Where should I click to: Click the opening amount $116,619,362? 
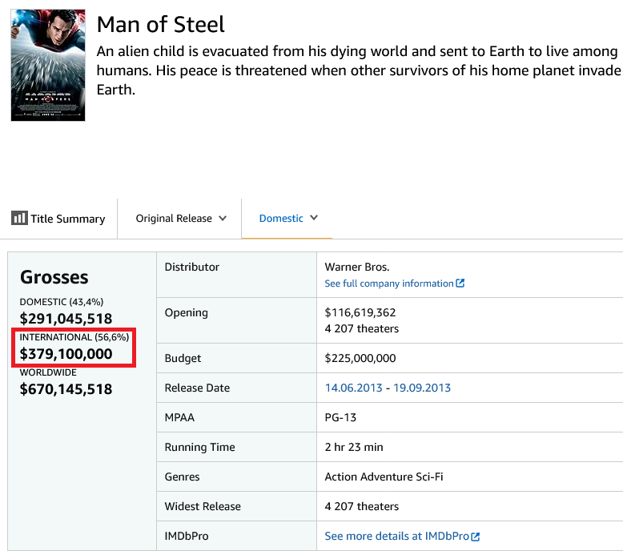(360, 312)
